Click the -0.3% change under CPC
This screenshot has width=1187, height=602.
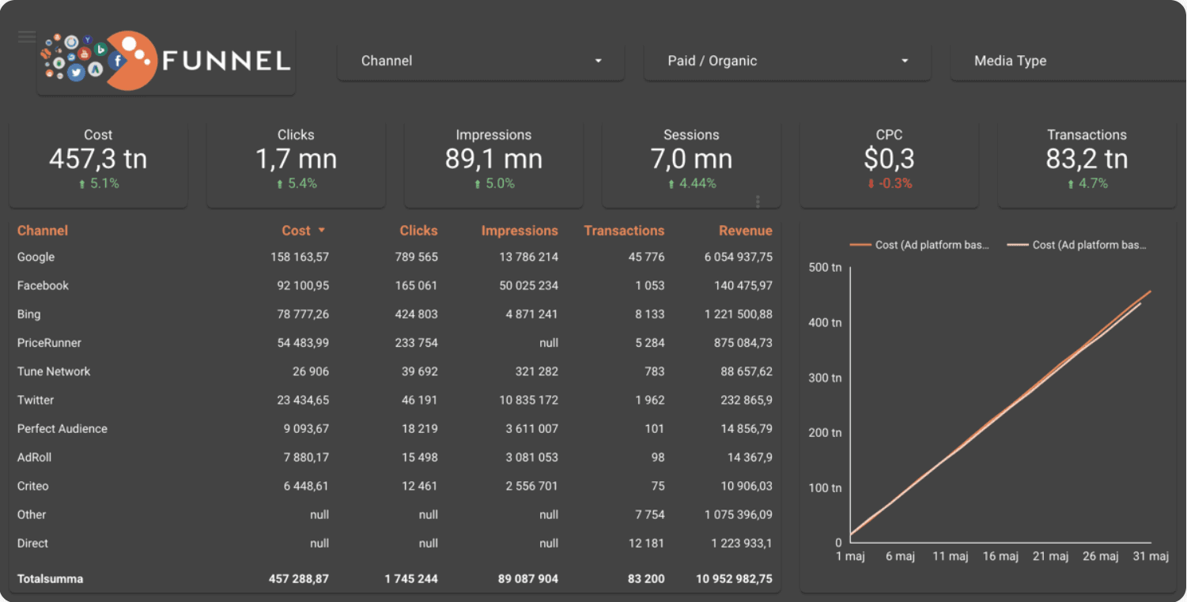click(x=889, y=183)
